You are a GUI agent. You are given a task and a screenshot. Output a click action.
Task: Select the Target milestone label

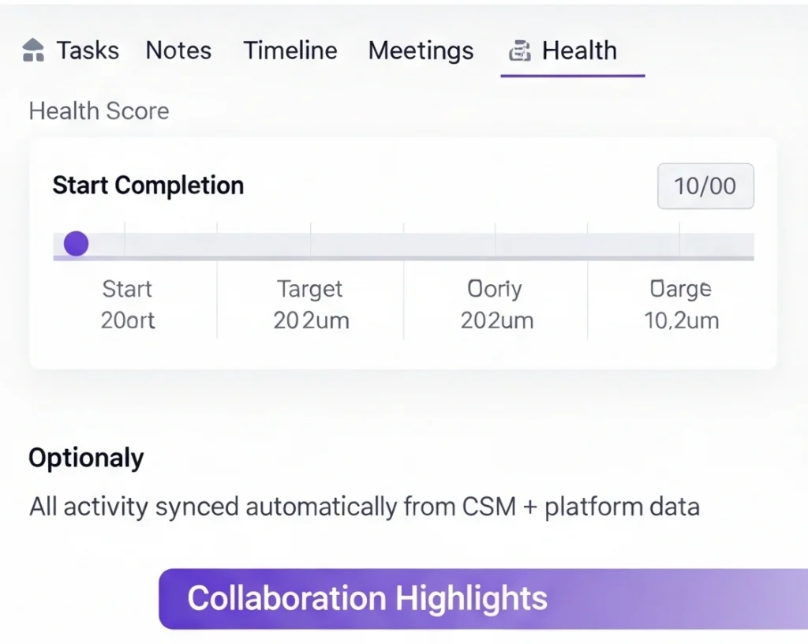tap(310, 289)
